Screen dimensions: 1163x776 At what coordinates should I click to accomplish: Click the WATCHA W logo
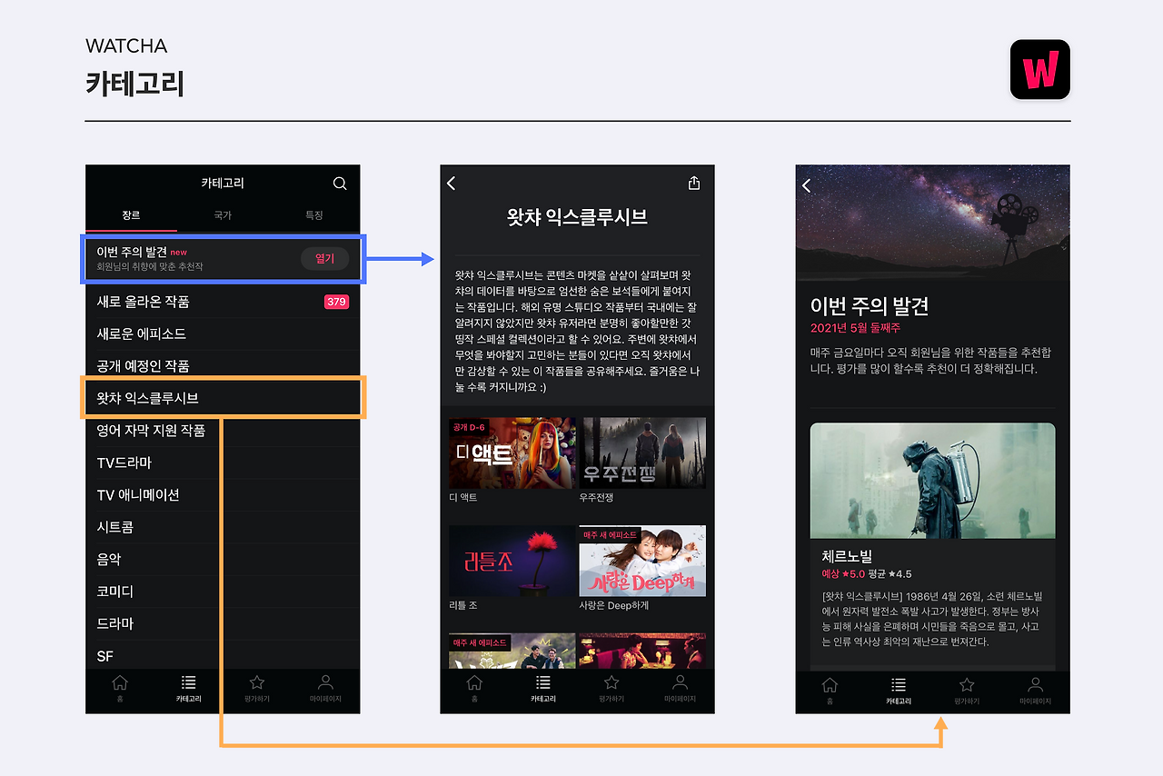point(1040,70)
